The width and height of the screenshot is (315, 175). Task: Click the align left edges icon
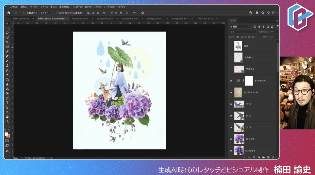pyautogui.click(x=88, y=13)
